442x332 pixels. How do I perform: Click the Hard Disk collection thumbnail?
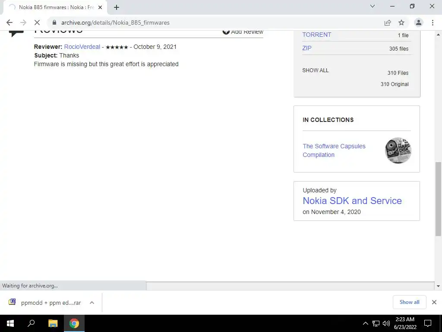(x=398, y=150)
